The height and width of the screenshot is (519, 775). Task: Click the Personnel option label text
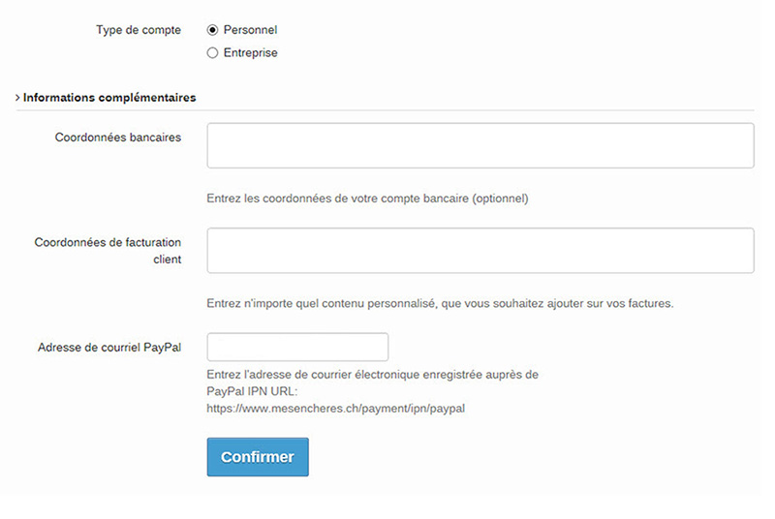[250, 30]
